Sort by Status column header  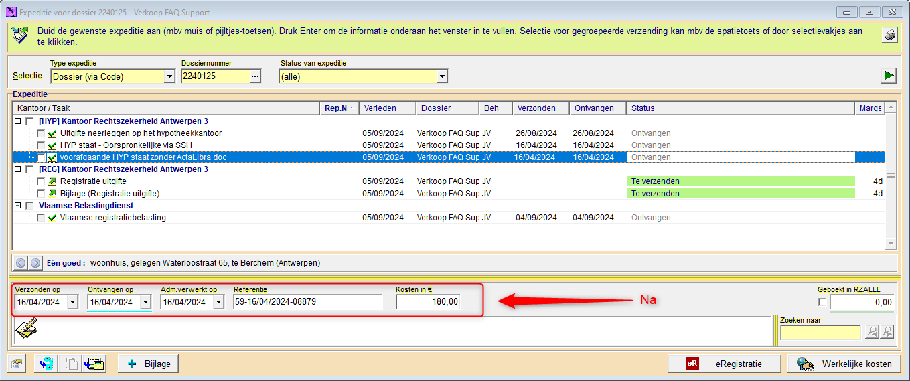coord(741,108)
